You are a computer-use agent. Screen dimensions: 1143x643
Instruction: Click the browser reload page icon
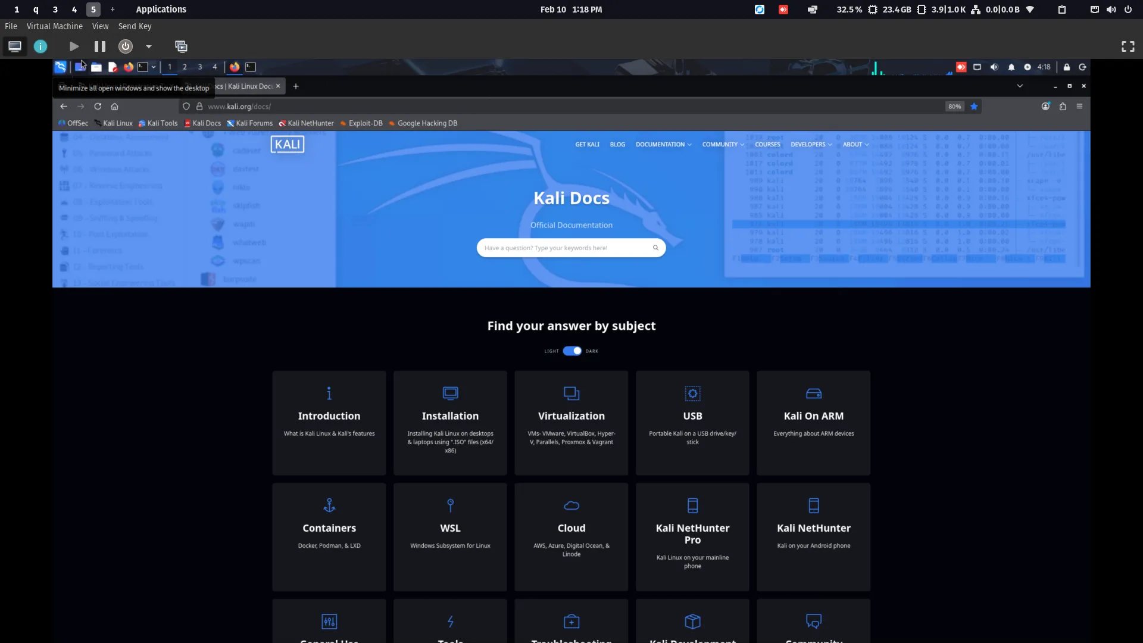98,106
